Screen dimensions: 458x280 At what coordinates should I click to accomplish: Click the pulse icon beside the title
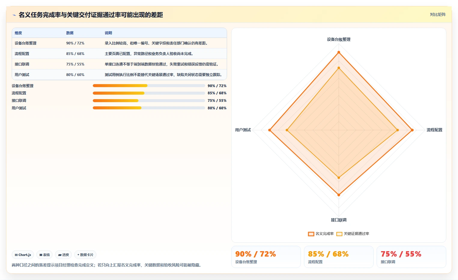point(14,15)
